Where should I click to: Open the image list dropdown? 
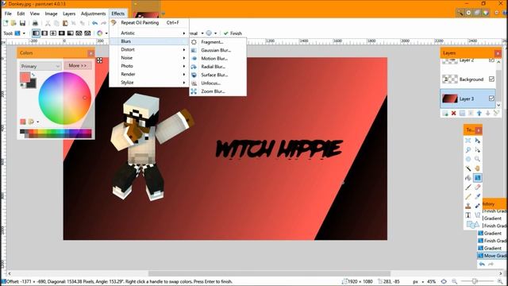(x=163, y=14)
